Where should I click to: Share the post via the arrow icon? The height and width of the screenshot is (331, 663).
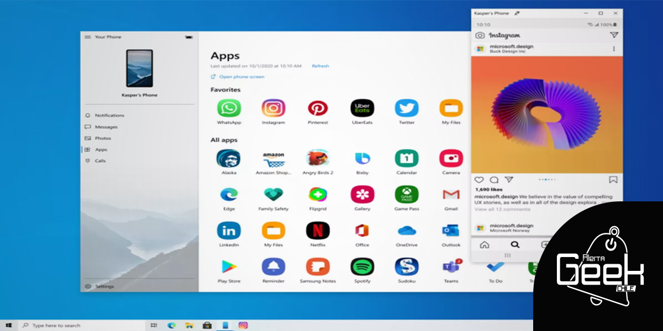tap(509, 180)
